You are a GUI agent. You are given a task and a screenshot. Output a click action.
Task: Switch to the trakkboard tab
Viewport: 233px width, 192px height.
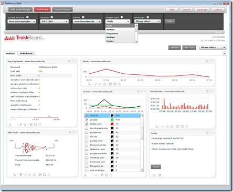[x=26, y=53]
